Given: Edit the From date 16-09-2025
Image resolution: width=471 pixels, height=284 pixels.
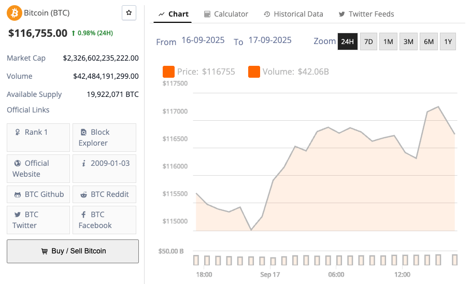Looking at the screenshot, I should 203,40.
